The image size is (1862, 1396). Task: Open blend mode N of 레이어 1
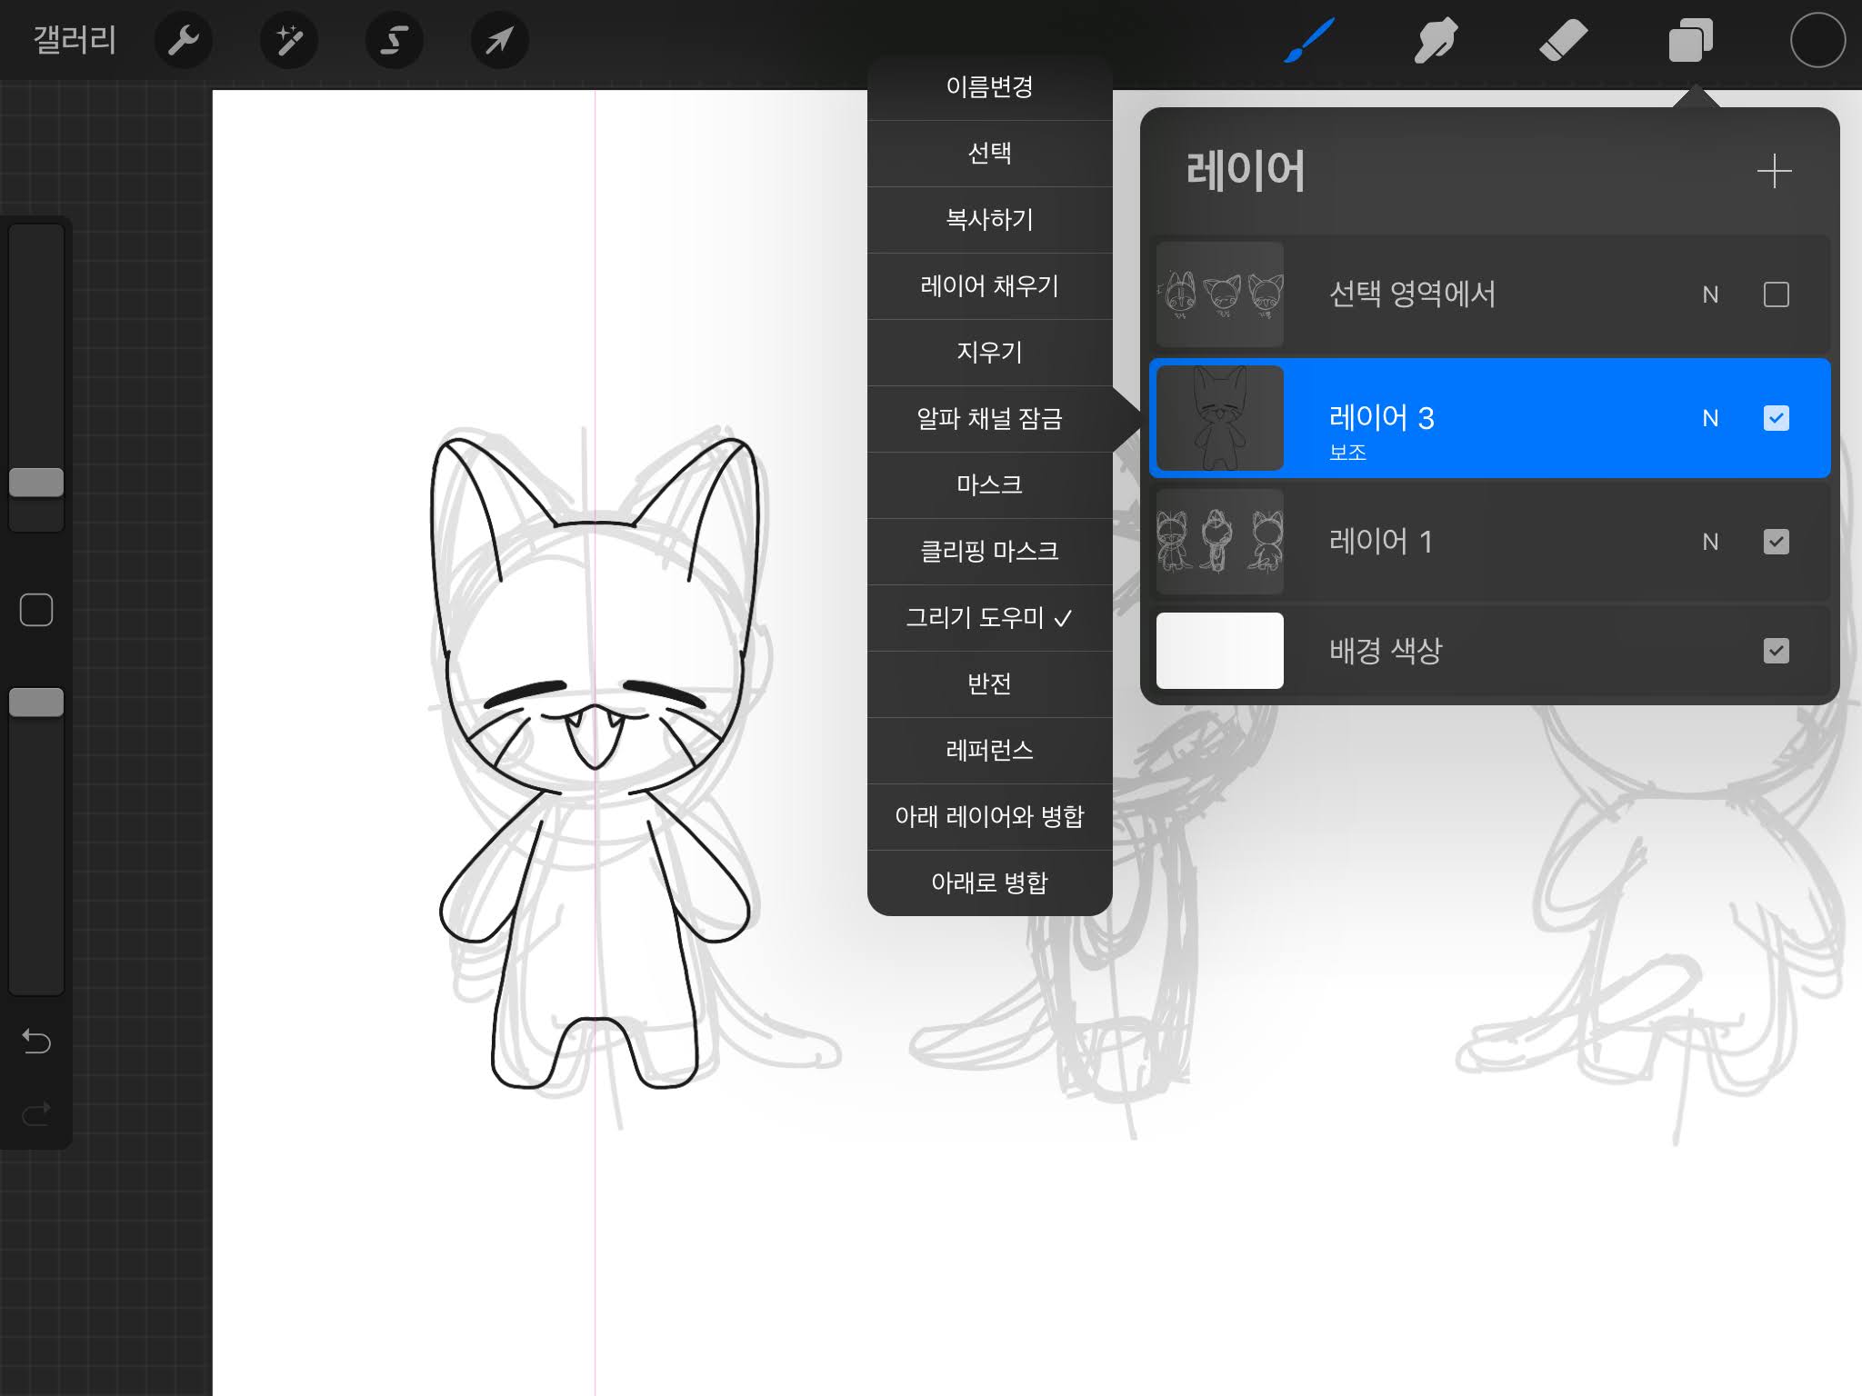coord(1710,542)
